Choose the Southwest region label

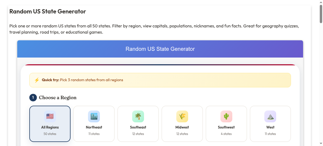226,127
